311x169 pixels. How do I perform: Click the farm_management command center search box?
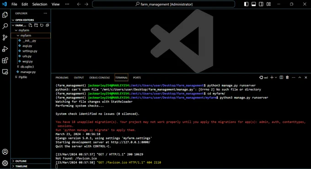pyautogui.click(x=164, y=4)
